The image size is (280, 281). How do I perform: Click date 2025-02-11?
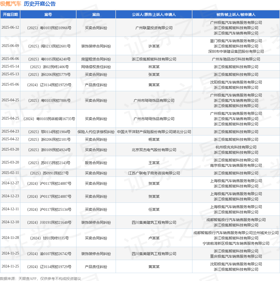click(x=10, y=173)
